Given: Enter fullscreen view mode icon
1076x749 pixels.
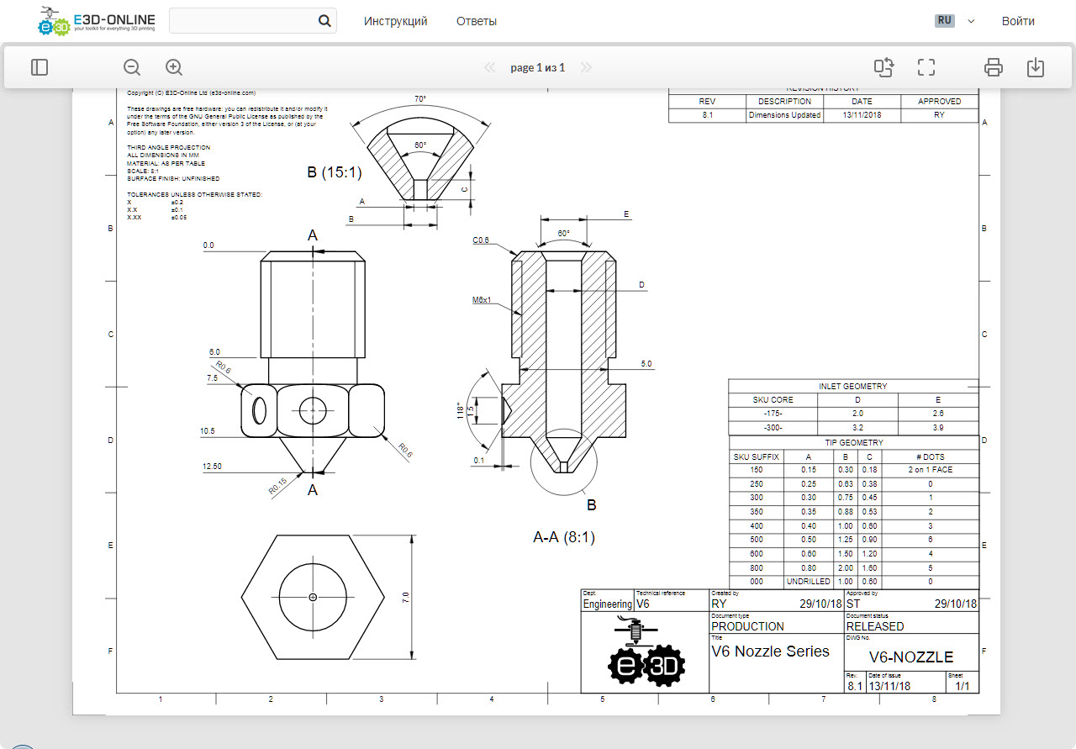Looking at the screenshot, I should click(x=926, y=67).
